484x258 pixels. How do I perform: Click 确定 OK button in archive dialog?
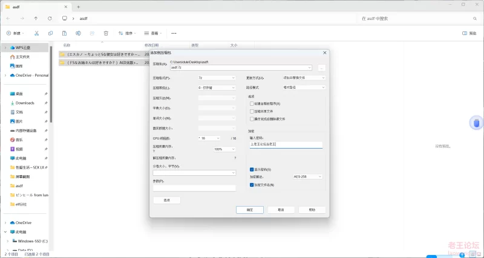pyautogui.click(x=250, y=210)
